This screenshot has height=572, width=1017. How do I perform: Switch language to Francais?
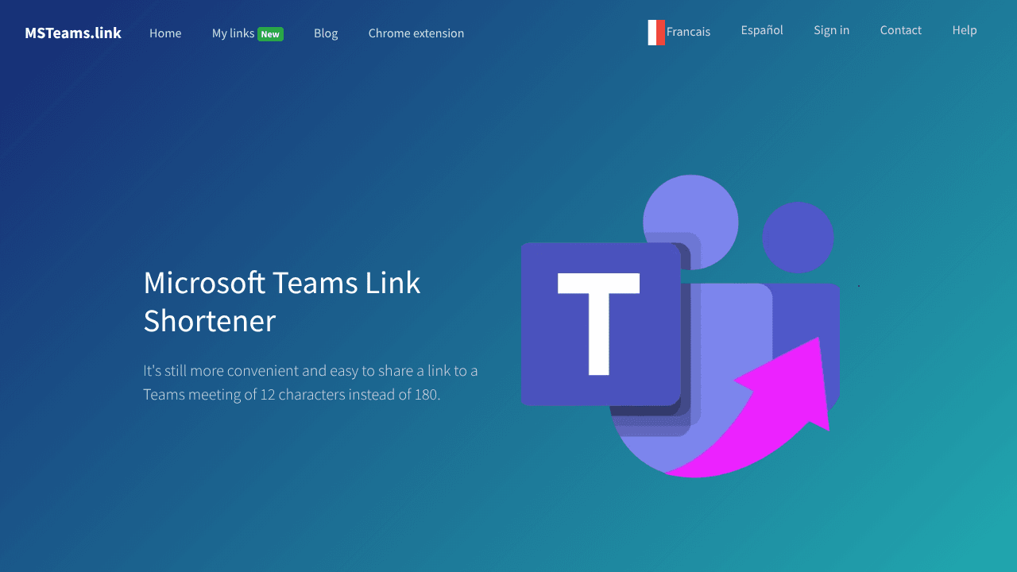click(x=688, y=32)
